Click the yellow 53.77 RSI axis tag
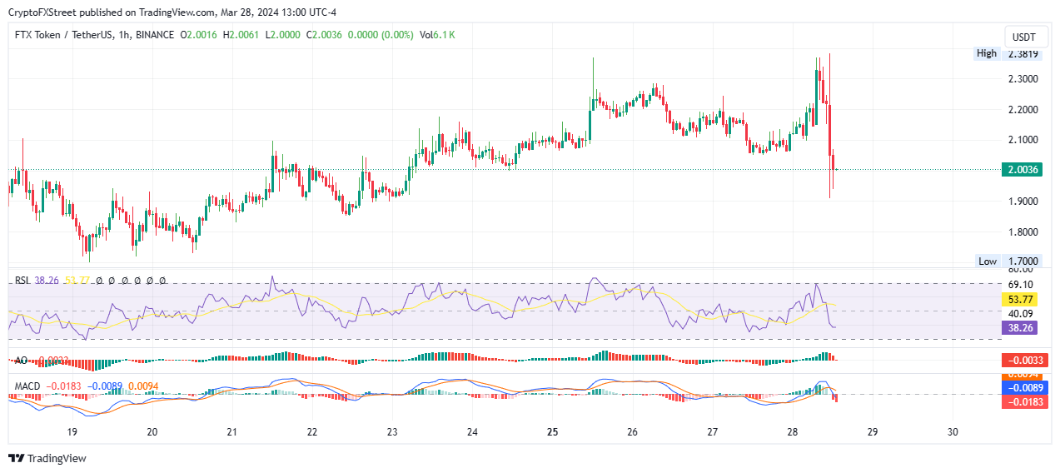This screenshot has height=473, width=1060. pos(1020,298)
